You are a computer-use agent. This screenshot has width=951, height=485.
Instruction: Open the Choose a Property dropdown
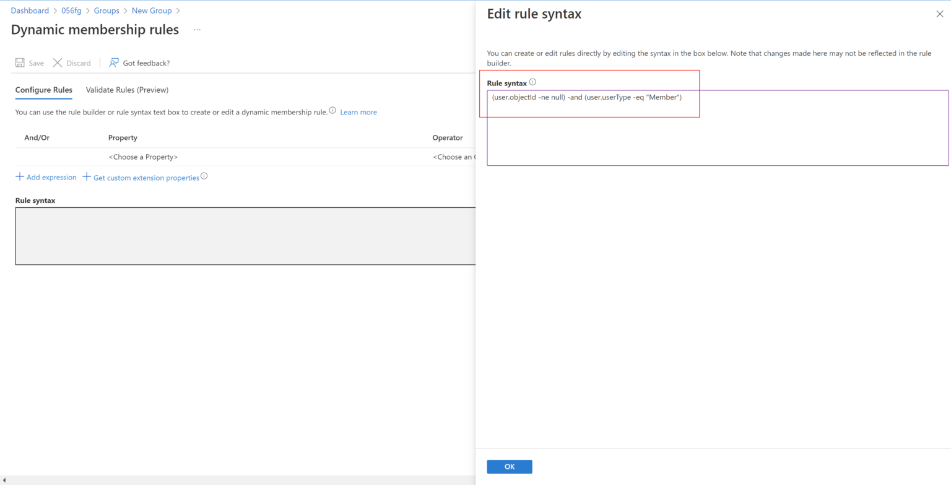coord(143,157)
